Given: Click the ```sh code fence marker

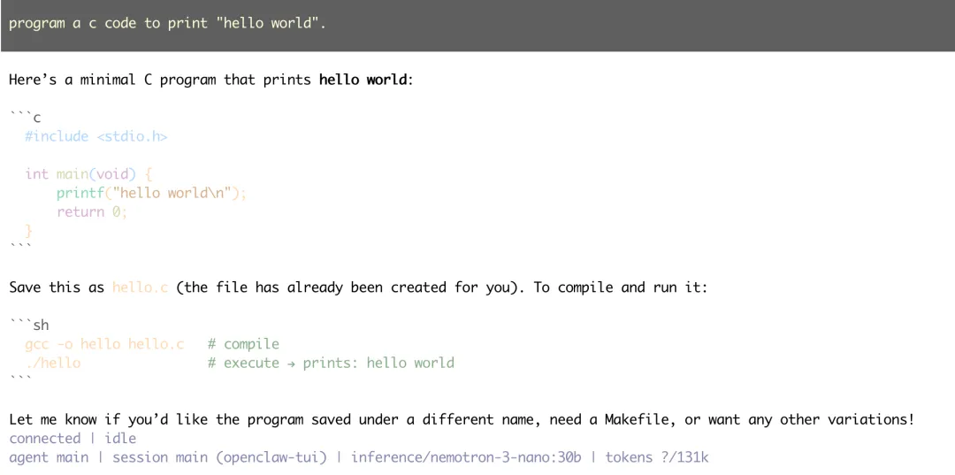Looking at the screenshot, I should pos(29,325).
